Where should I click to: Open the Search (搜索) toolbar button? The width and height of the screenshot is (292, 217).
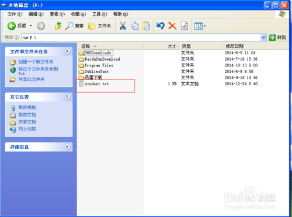point(74,26)
